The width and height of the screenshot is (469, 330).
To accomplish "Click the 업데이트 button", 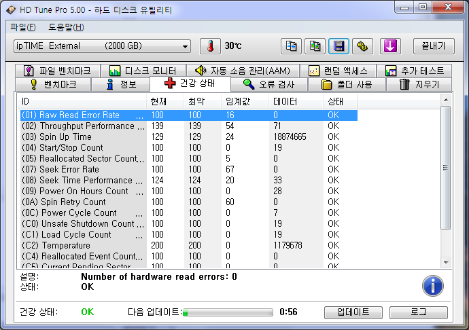I will click(x=353, y=312).
